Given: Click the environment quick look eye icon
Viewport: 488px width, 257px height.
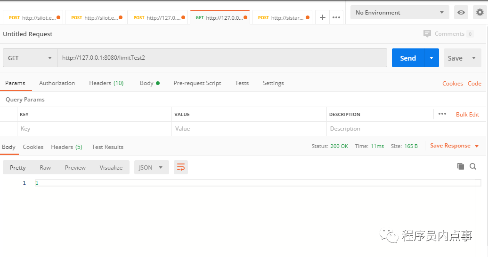Looking at the screenshot, I should (461, 12).
